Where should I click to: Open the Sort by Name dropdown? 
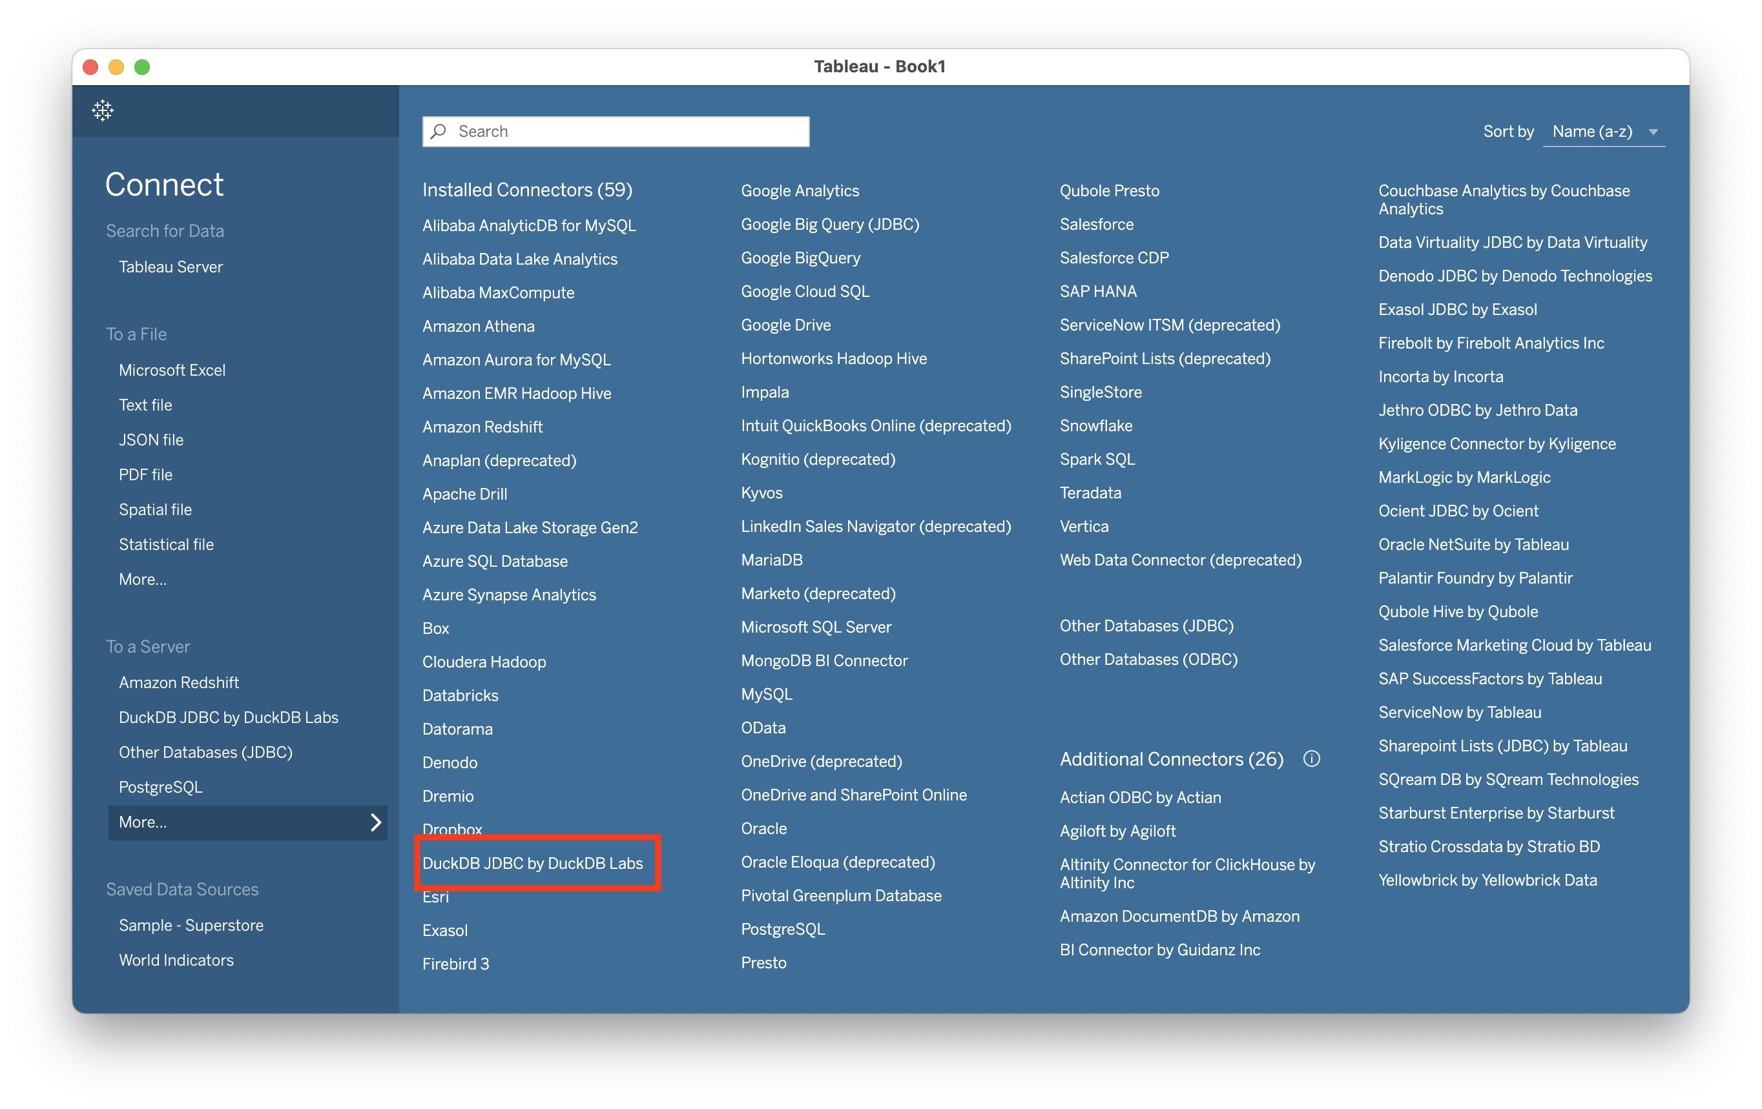click(x=1603, y=132)
